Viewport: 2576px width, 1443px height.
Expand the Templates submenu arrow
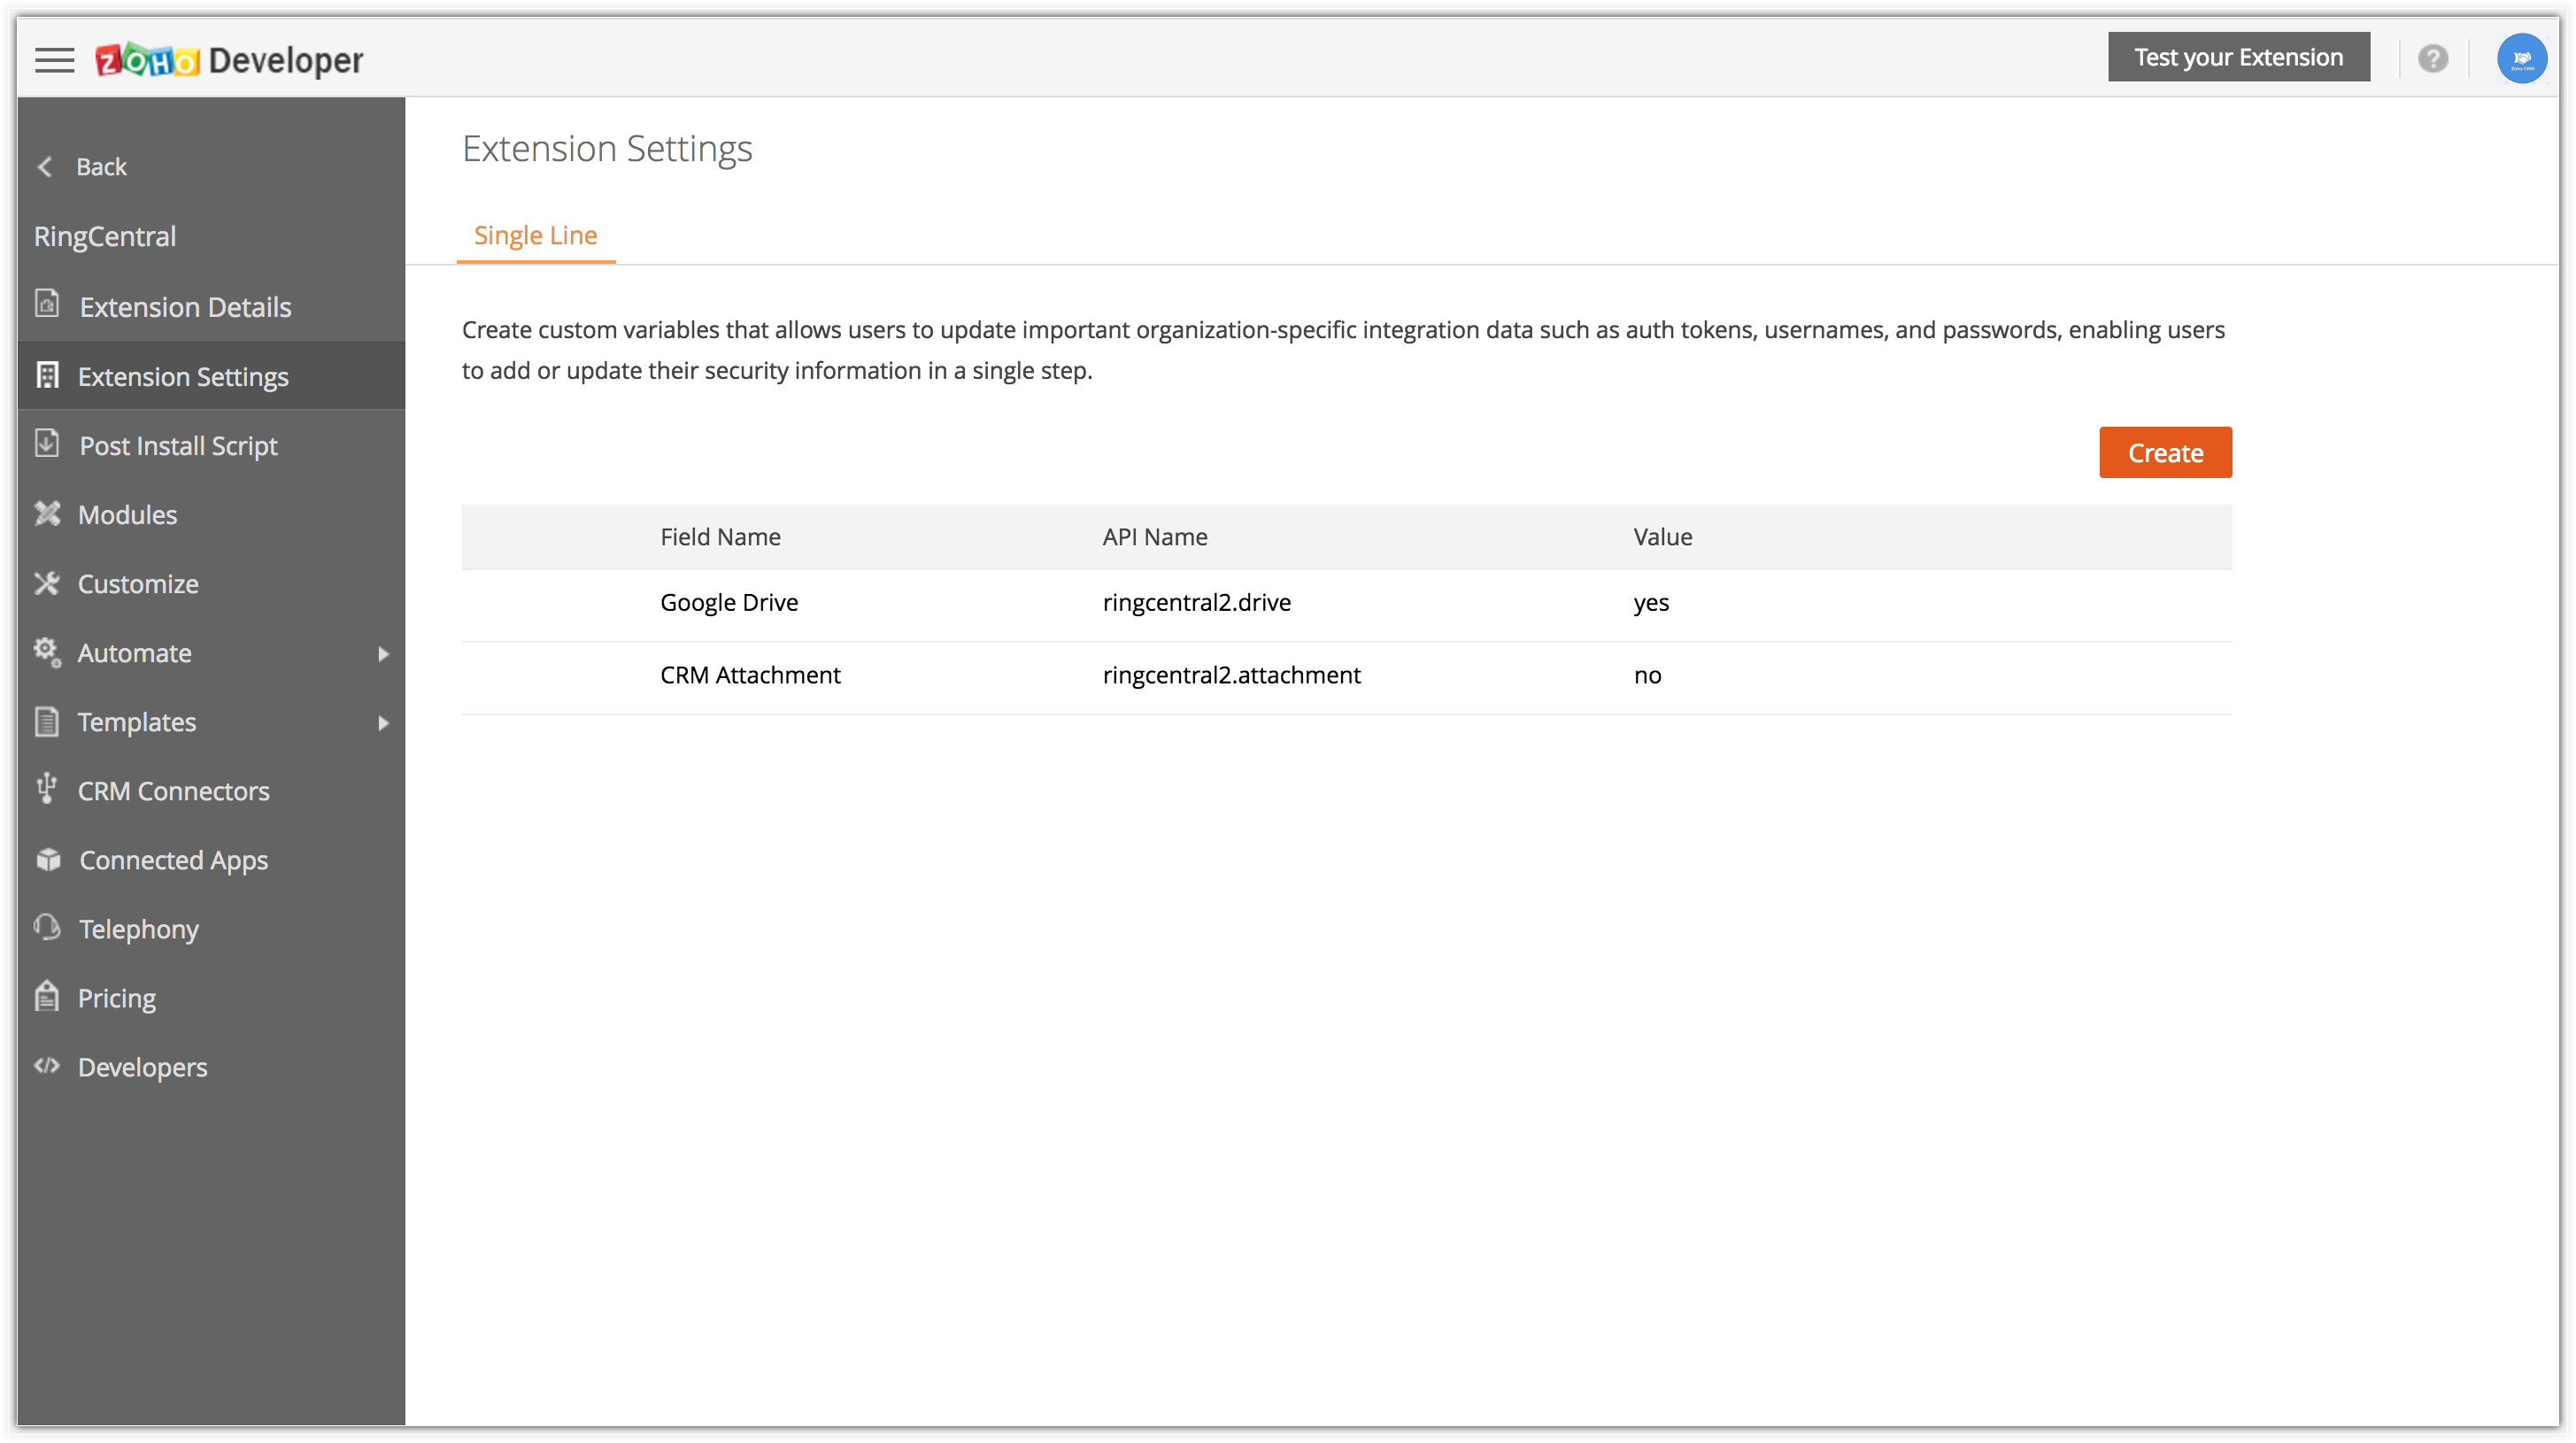(383, 722)
